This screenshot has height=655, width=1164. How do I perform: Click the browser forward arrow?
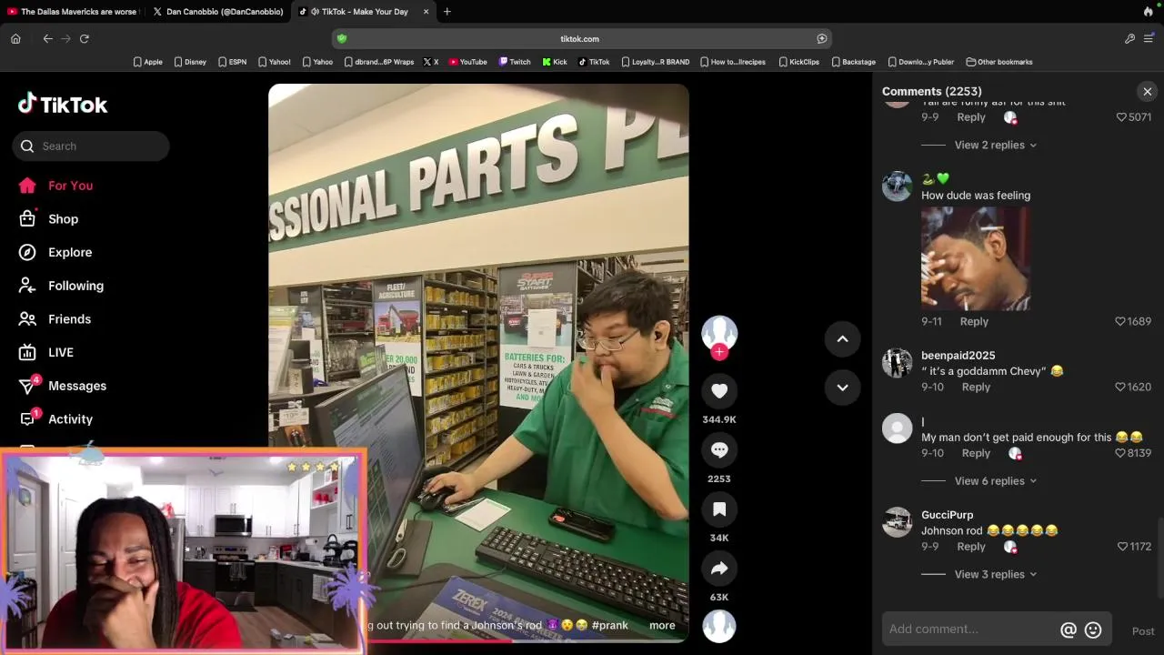[x=65, y=39]
